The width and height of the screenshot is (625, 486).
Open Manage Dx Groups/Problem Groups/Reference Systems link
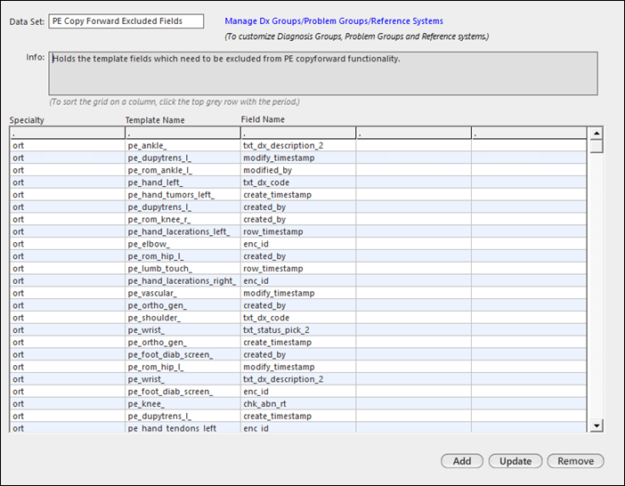click(x=334, y=21)
